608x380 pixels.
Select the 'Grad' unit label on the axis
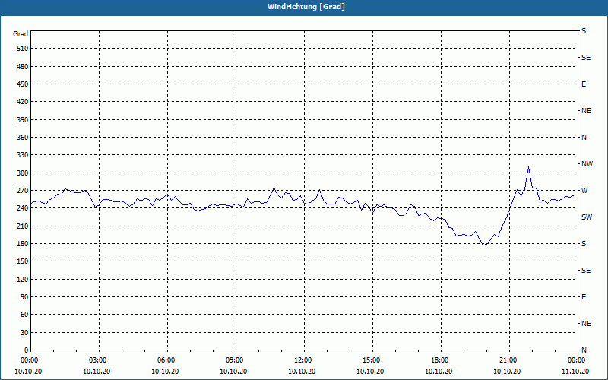(x=21, y=34)
